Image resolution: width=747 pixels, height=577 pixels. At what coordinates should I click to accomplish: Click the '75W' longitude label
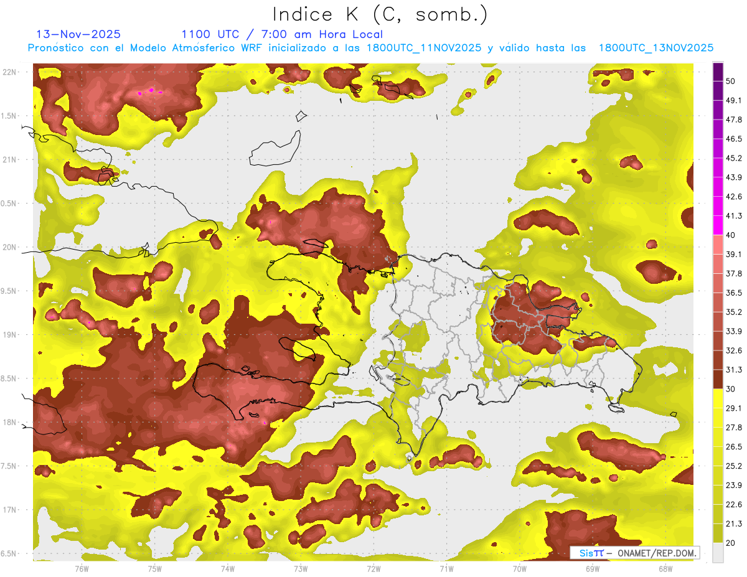click(155, 568)
